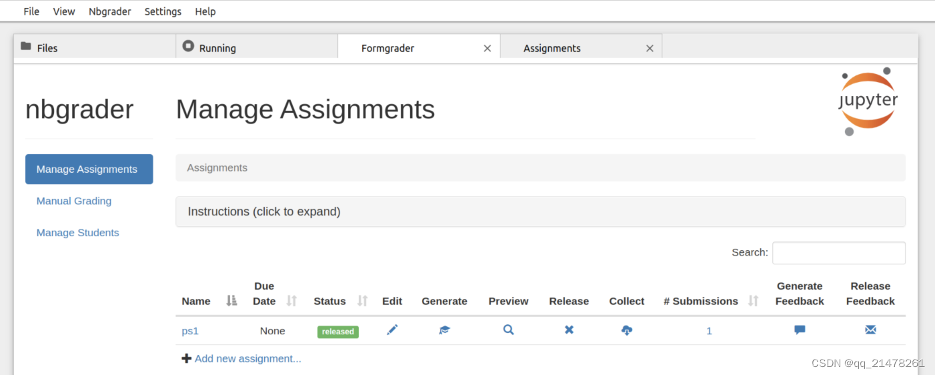Viewport: 935px width, 375px height.
Task: Sort assignments by Due Date arrow
Action: [x=291, y=301]
